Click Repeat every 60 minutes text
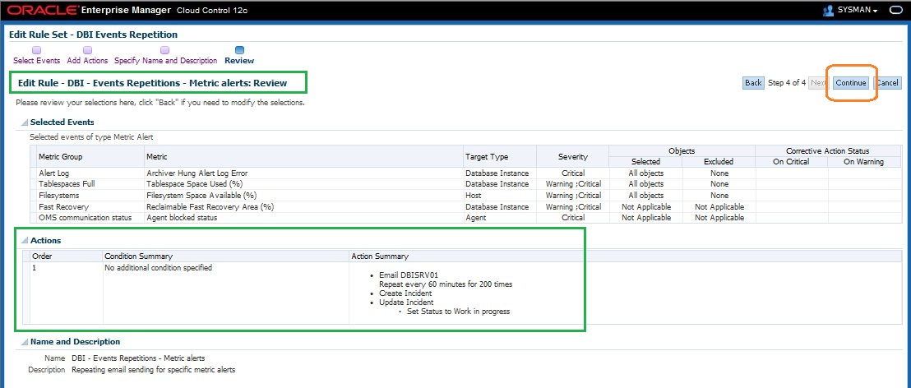 pyautogui.click(x=446, y=284)
